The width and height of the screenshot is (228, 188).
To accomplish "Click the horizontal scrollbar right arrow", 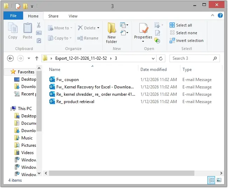I will pos(221,173).
